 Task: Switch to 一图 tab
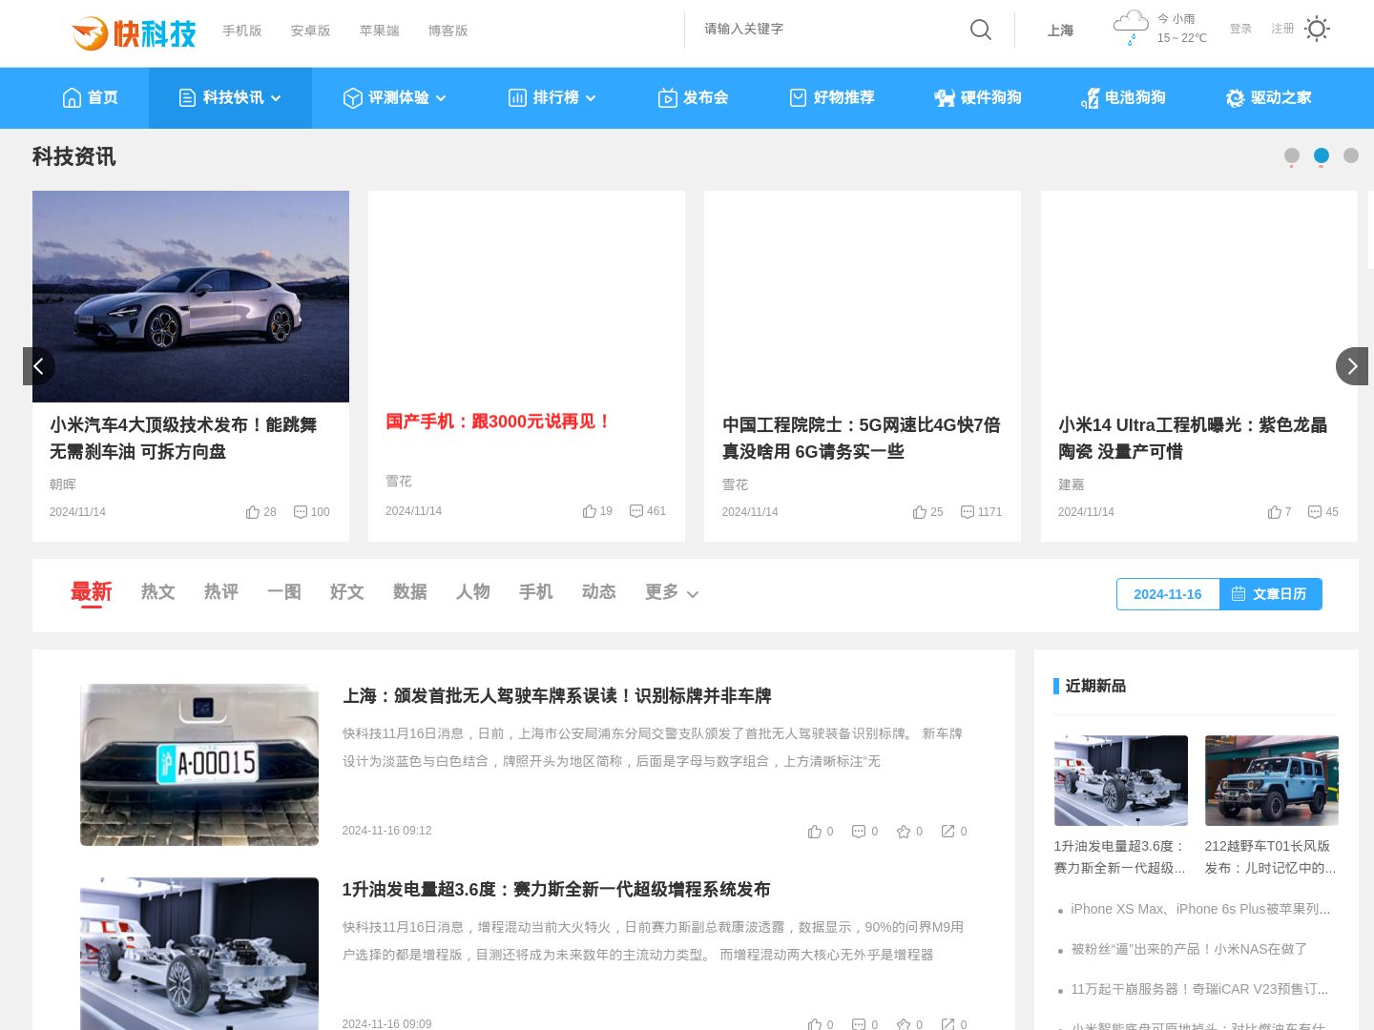click(284, 592)
